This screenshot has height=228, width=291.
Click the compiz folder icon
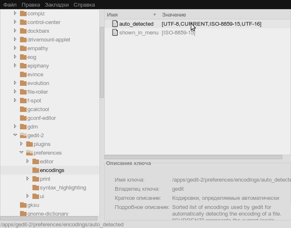click(23, 14)
